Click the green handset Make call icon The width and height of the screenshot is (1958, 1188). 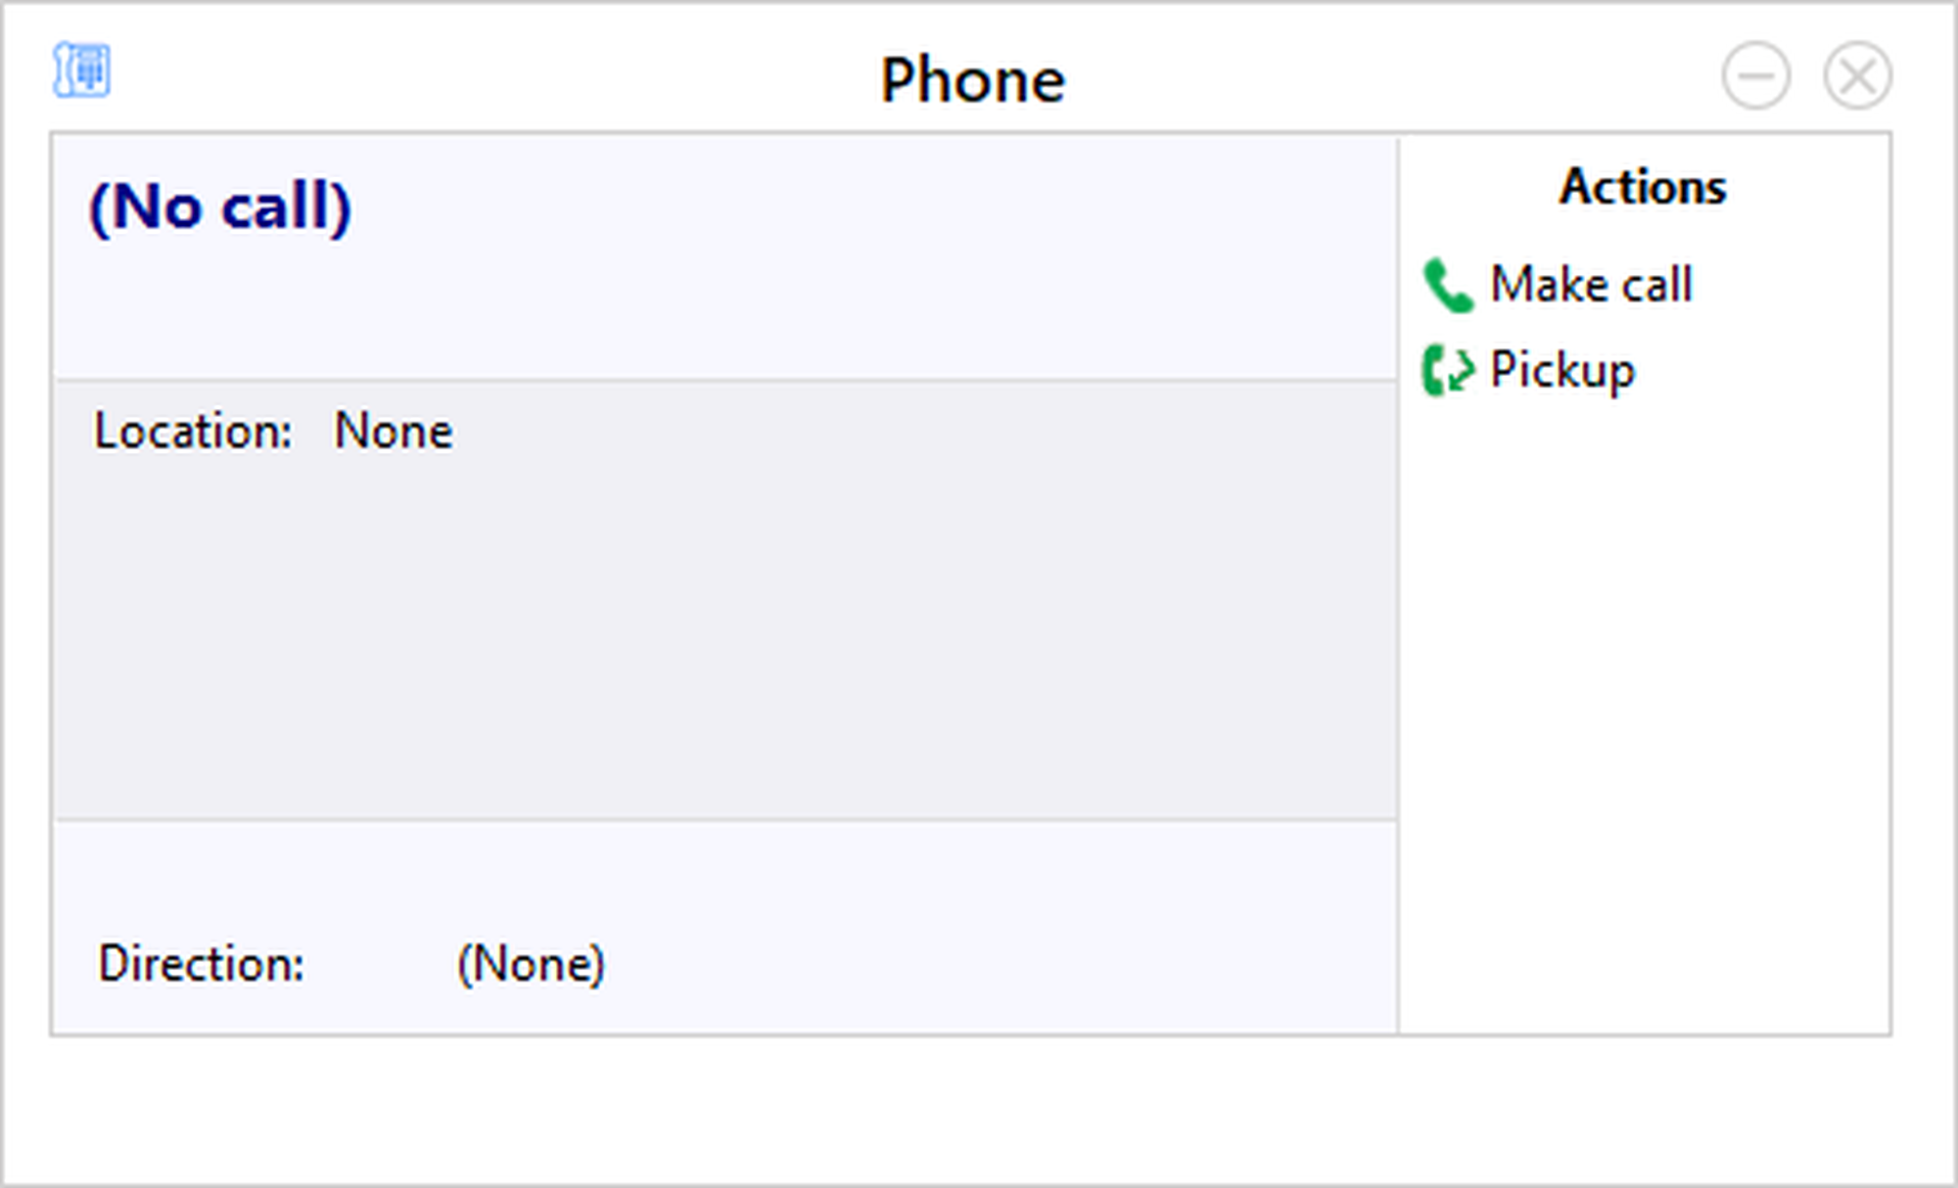coord(1448,285)
